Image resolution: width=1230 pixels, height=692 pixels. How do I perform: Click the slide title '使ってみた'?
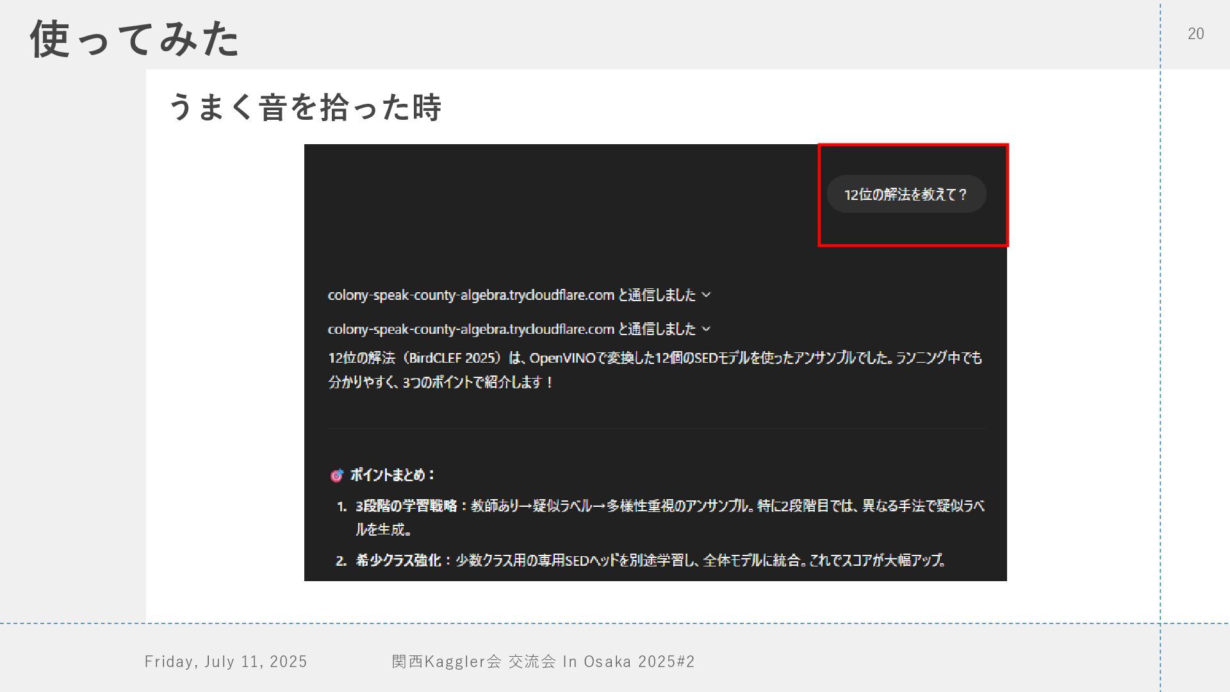coord(135,38)
